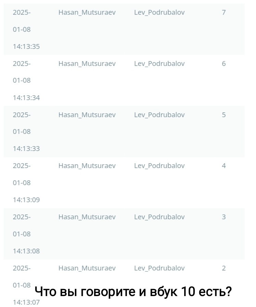256x307 pixels.
Task: Click Lev_Podrubalov in the 14:13:33 row
Action: tap(159, 115)
